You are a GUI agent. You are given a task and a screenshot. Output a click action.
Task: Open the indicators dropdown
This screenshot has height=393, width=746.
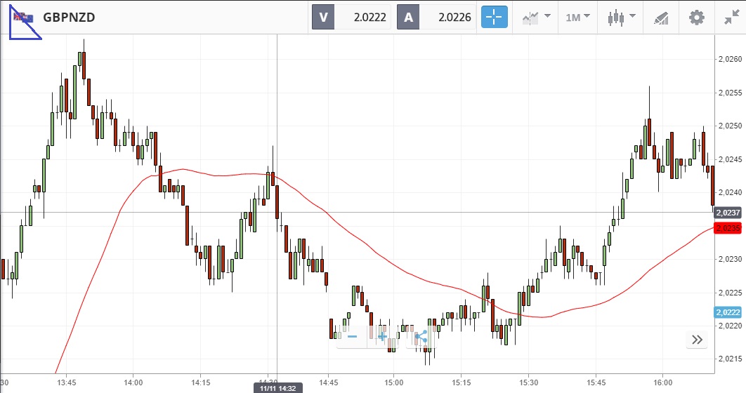535,18
